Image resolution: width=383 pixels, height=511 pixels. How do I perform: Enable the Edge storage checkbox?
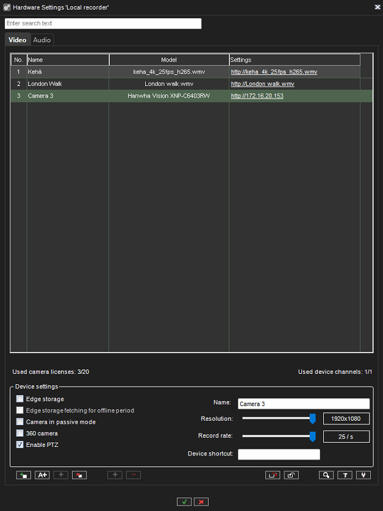click(20, 399)
